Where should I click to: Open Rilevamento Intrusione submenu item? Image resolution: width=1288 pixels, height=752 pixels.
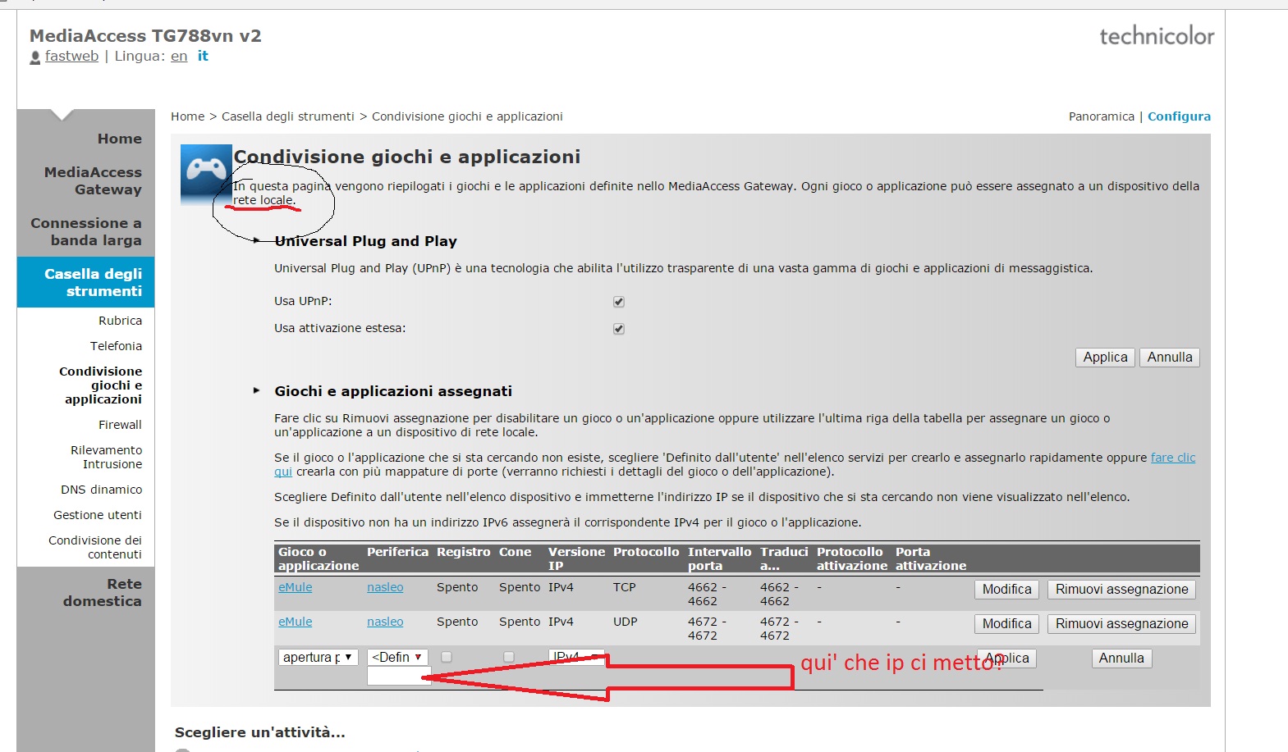coord(106,457)
